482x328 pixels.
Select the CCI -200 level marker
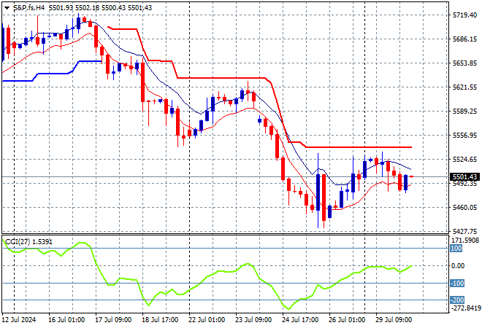click(x=457, y=300)
